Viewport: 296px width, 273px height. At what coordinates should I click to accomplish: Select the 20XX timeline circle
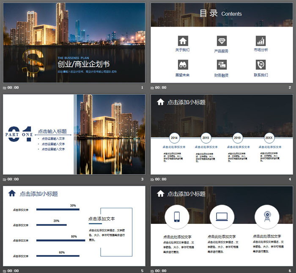coord(269,138)
